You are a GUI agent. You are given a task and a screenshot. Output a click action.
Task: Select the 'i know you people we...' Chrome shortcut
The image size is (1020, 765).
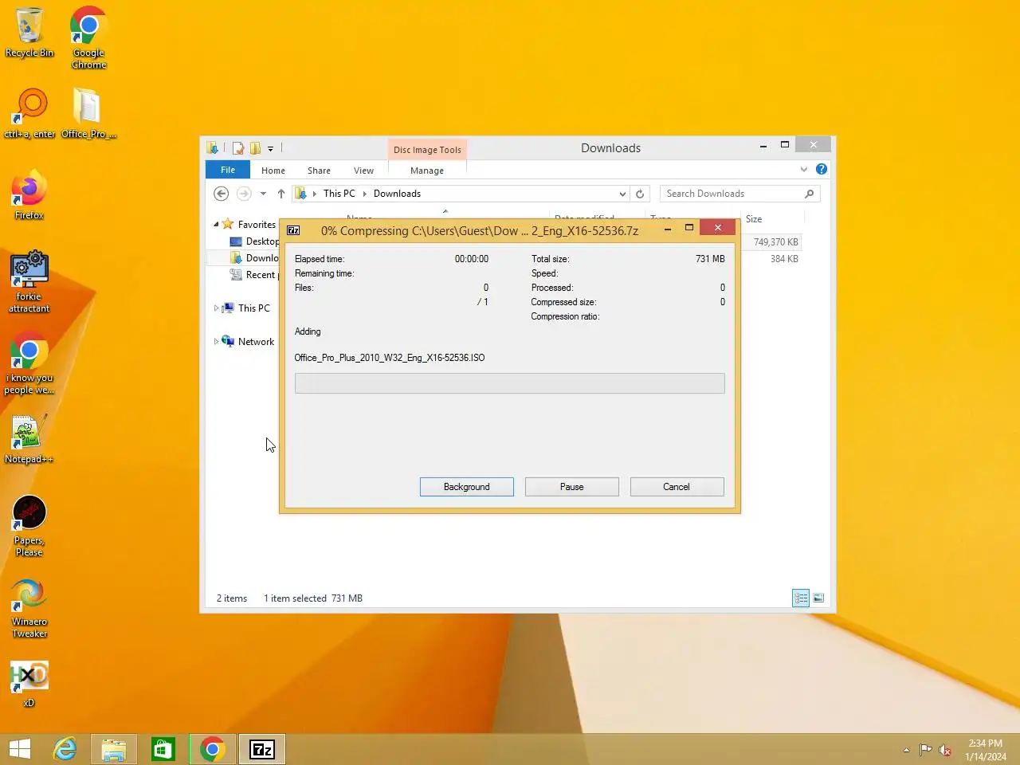(29, 363)
